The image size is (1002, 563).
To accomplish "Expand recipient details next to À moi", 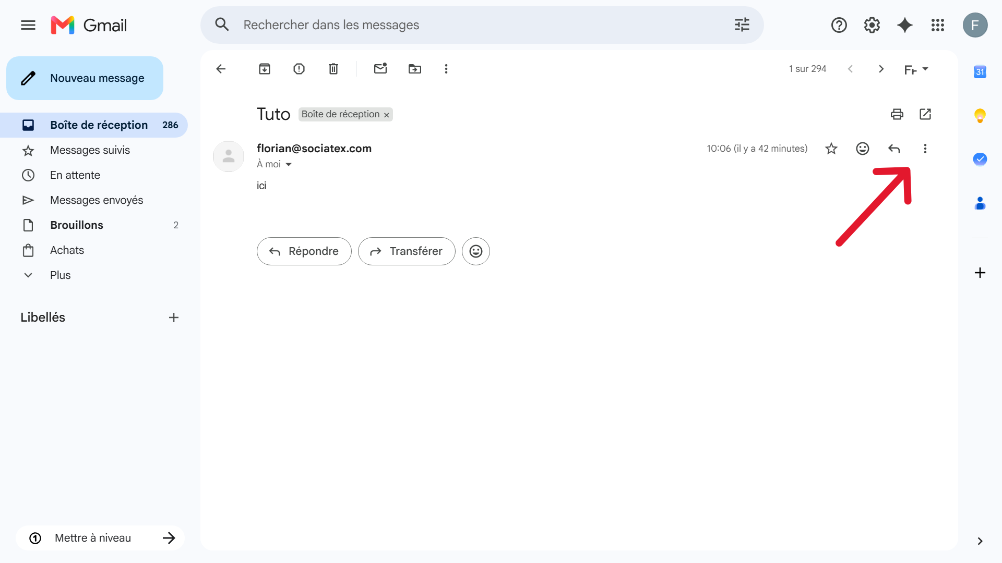I will coord(289,165).
